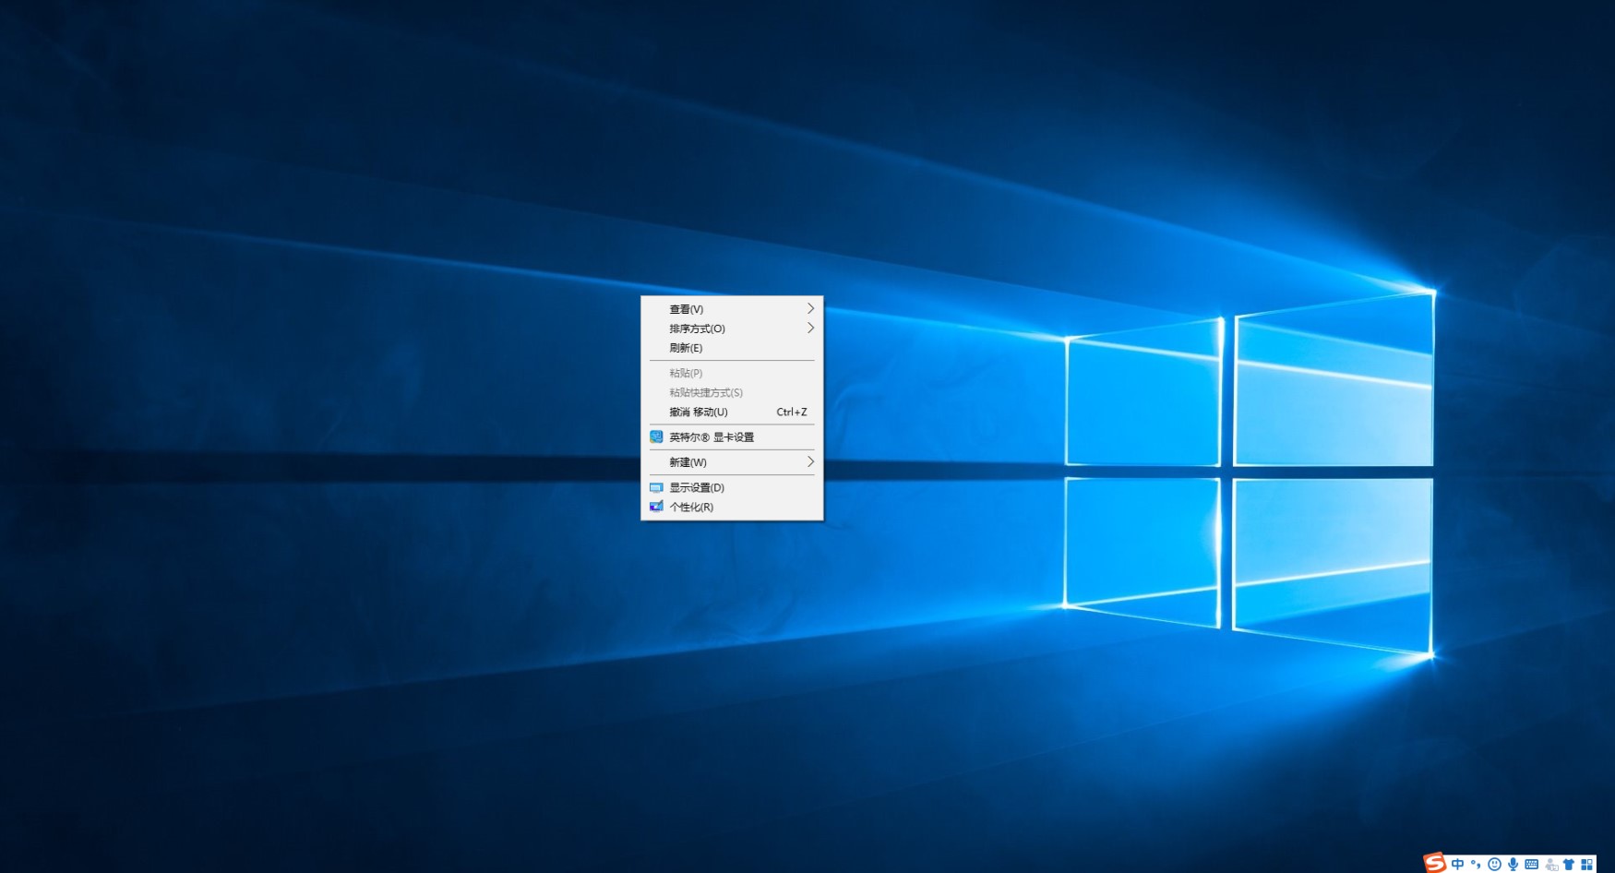Choose 刷新(E) to refresh the desktop
The image size is (1615, 873).
tap(732, 348)
